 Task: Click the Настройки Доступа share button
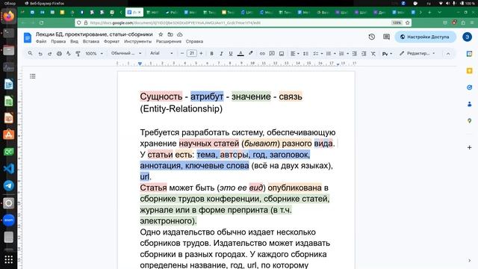coord(425,37)
